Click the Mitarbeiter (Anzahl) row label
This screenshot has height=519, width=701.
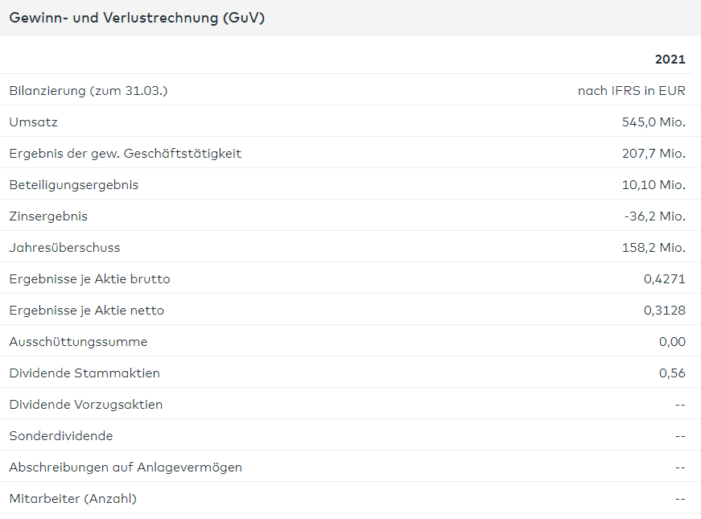pyautogui.click(x=72, y=499)
